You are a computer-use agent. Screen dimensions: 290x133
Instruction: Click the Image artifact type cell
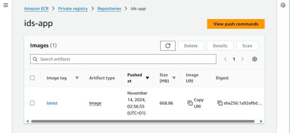pos(95,103)
